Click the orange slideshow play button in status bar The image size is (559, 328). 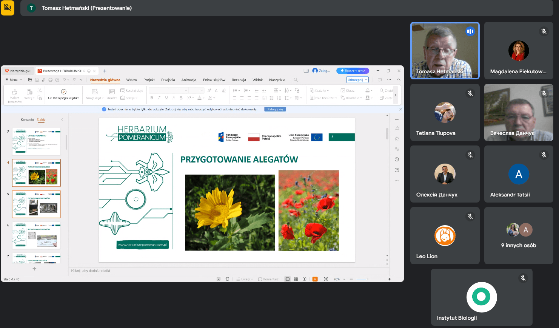point(315,279)
